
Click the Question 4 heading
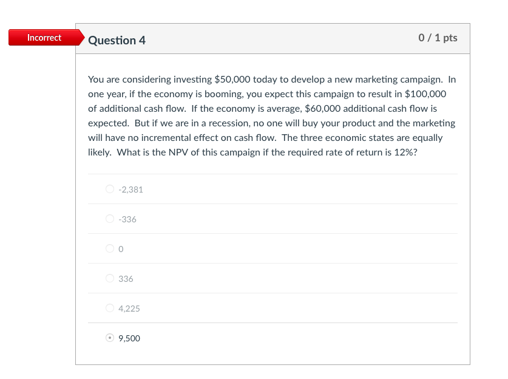[x=117, y=40]
